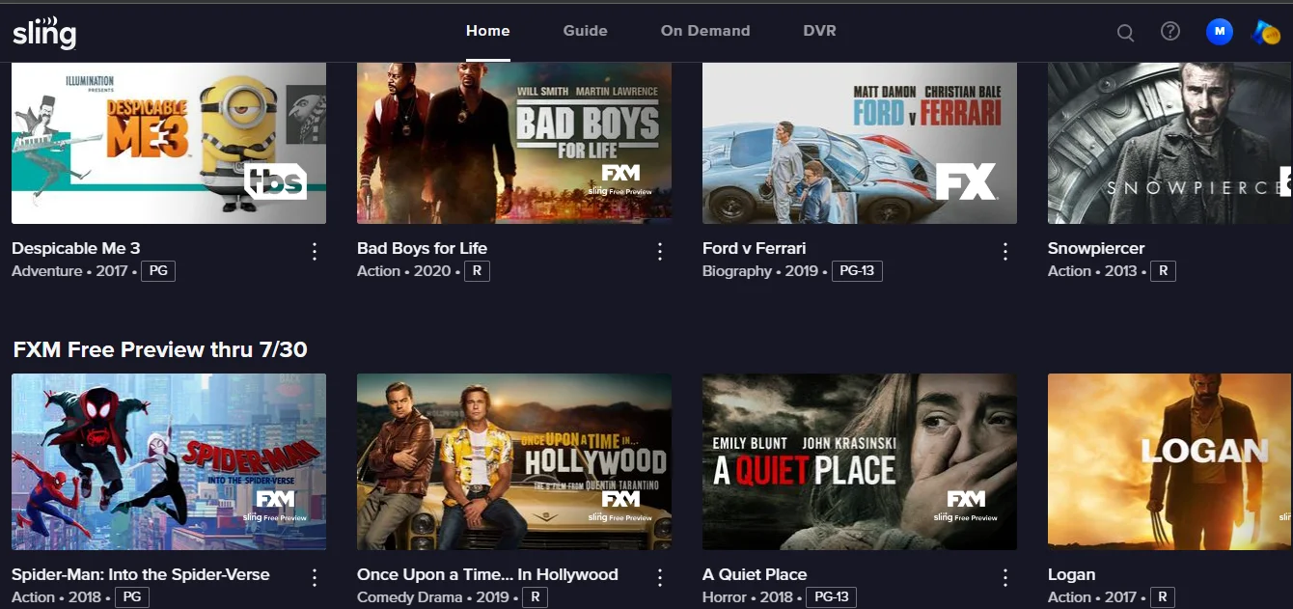Open options menu for A Quiet Place
This screenshot has width=1293, height=609.
click(x=1005, y=578)
